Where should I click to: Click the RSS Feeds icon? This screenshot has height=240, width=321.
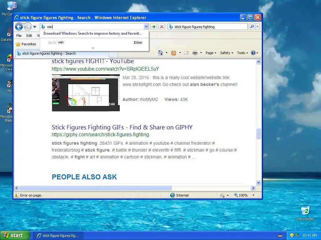coord(174,53)
